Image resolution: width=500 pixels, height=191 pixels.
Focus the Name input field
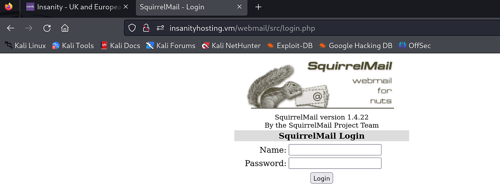[x=335, y=150]
